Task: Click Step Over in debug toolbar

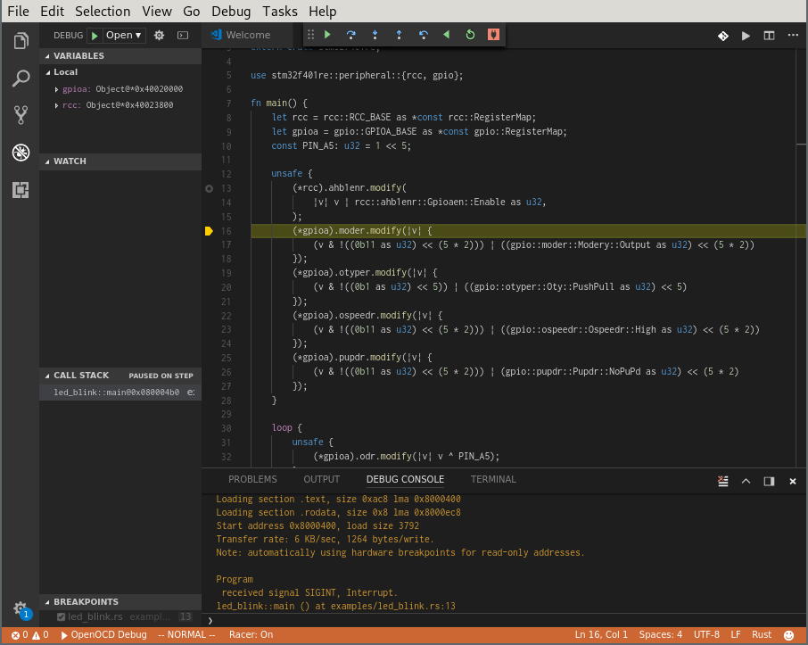Action: pyautogui.click(x=351, y=35)
